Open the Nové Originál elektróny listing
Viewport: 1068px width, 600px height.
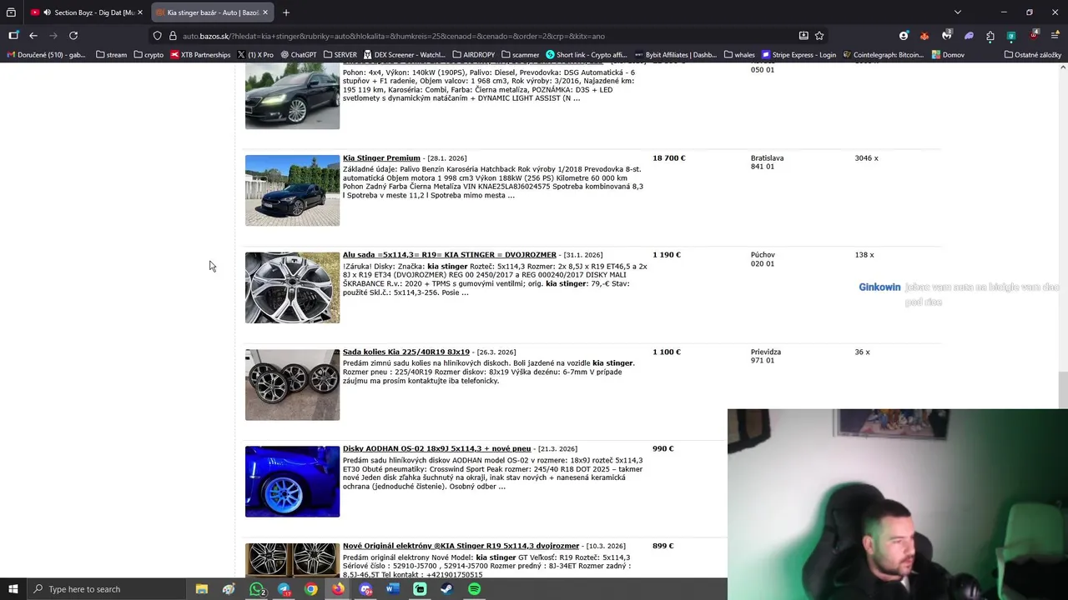(x=461, y=546)
